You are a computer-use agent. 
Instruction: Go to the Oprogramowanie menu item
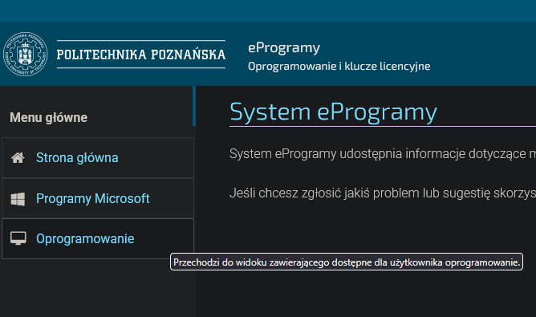pos(98,238)
